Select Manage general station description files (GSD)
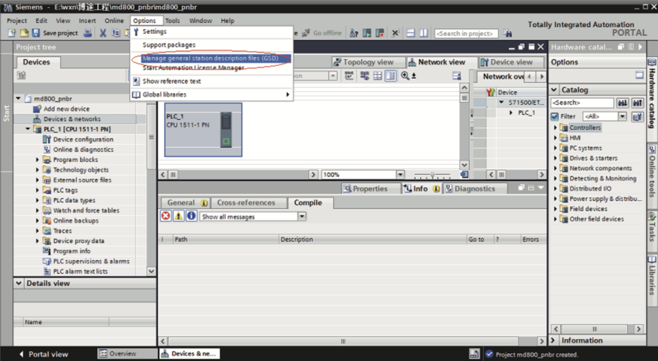This screenshot has width=658, height=361. tap(210, 58)
